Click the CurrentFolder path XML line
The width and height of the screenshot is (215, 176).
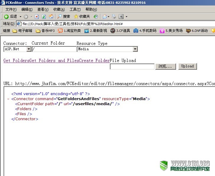[67, 104]
